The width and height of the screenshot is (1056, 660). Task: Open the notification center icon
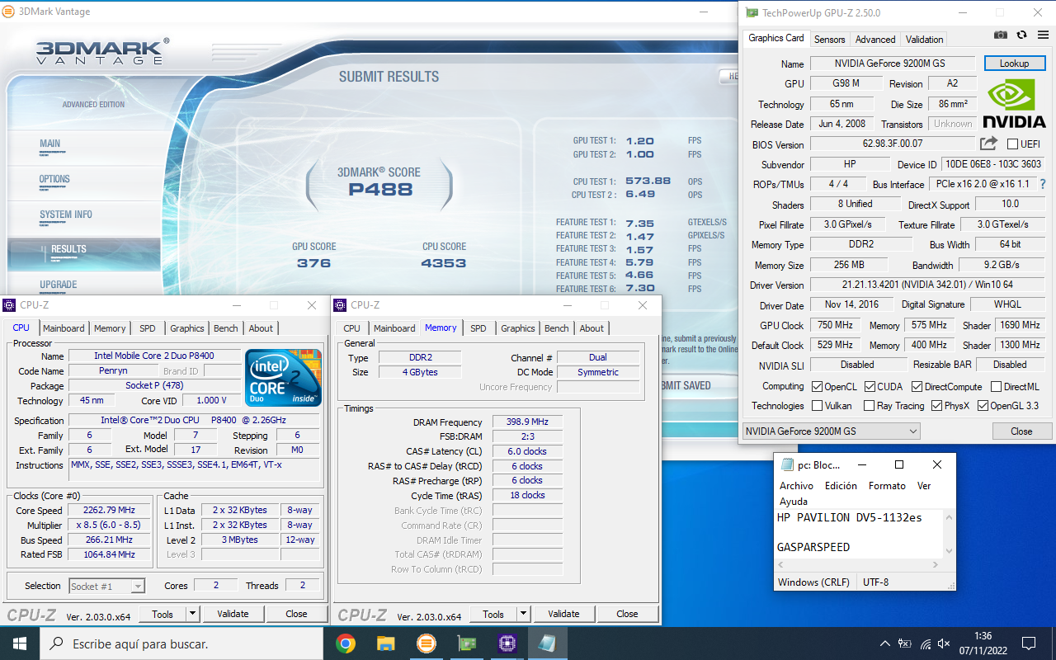[1029, 643]
